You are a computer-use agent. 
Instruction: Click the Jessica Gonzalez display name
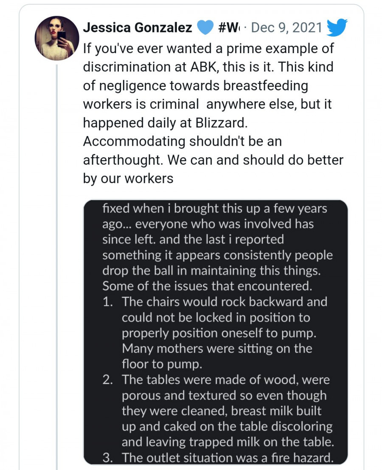tap(138, 28)
